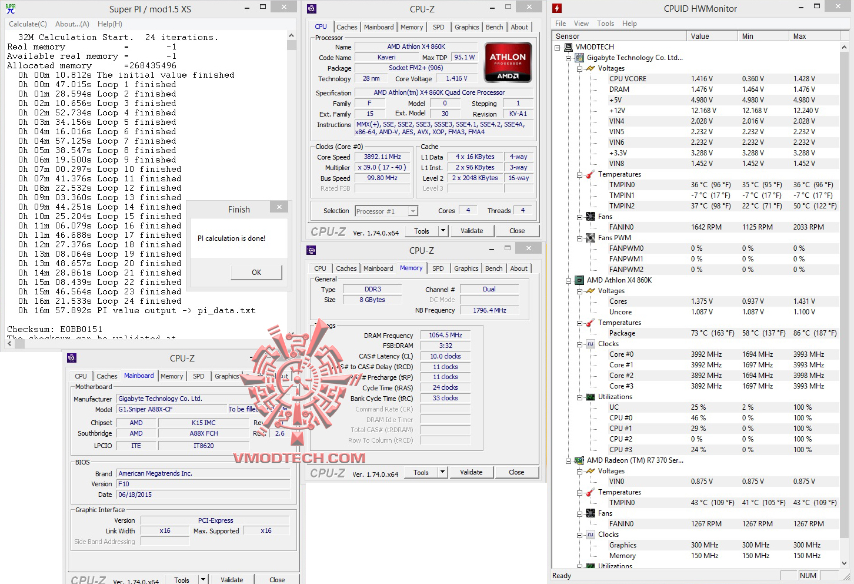This screenshot has height=584, width=854.
Task: Open the Tools menu in HWMonitor
Action: point(605,24)
